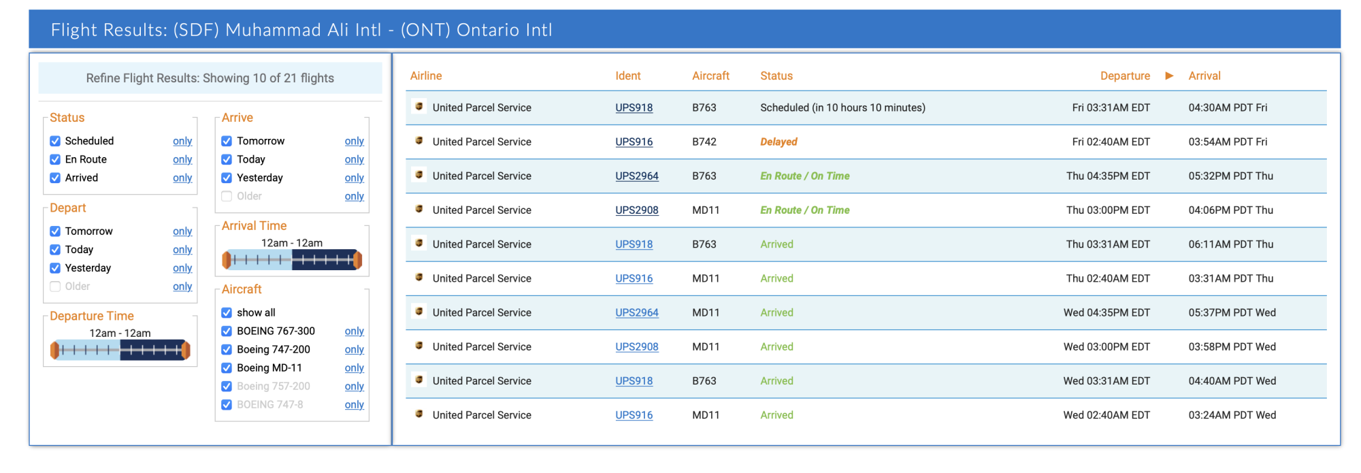
Task: Uncheck BOEING 767-300 aircraft filter
Action: tap(227, 331)
